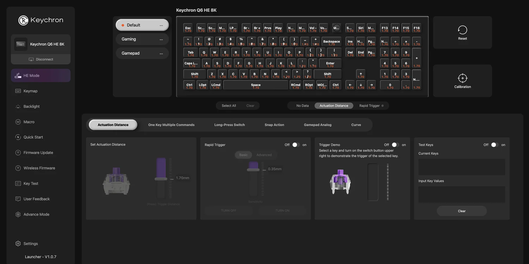
Task: Click the Current Keys field
Action: tap(462, 167)
